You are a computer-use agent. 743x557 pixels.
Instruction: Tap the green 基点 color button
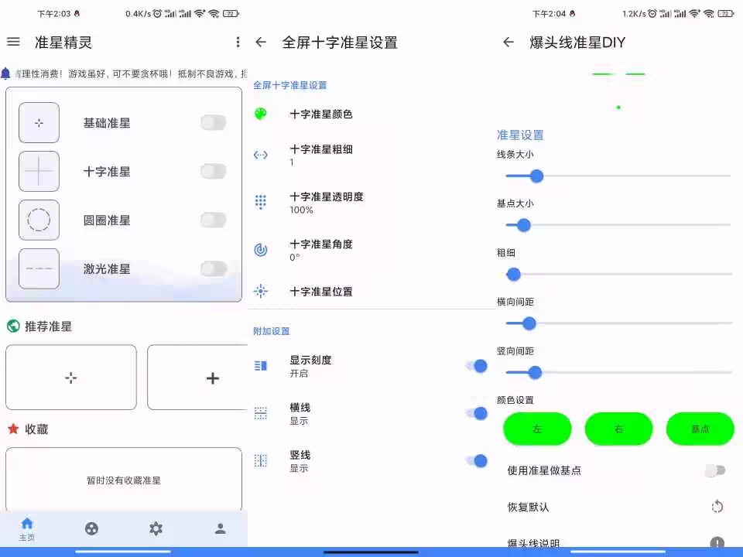700,429
